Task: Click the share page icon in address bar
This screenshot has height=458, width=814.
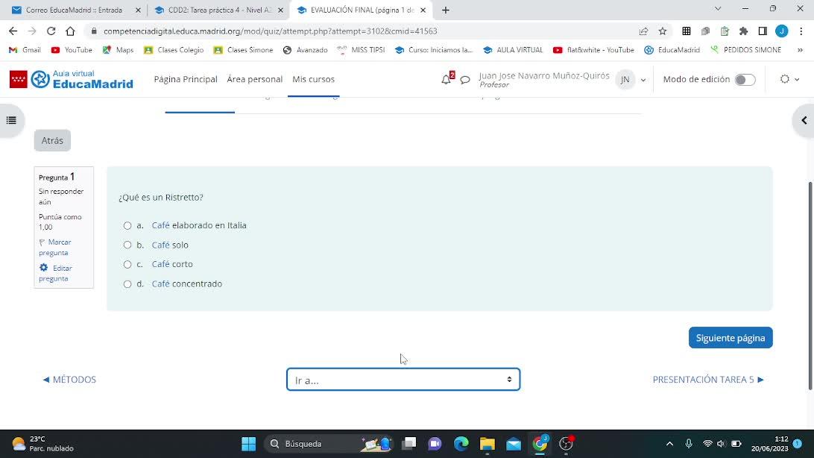Action: [x=644, y=31]
